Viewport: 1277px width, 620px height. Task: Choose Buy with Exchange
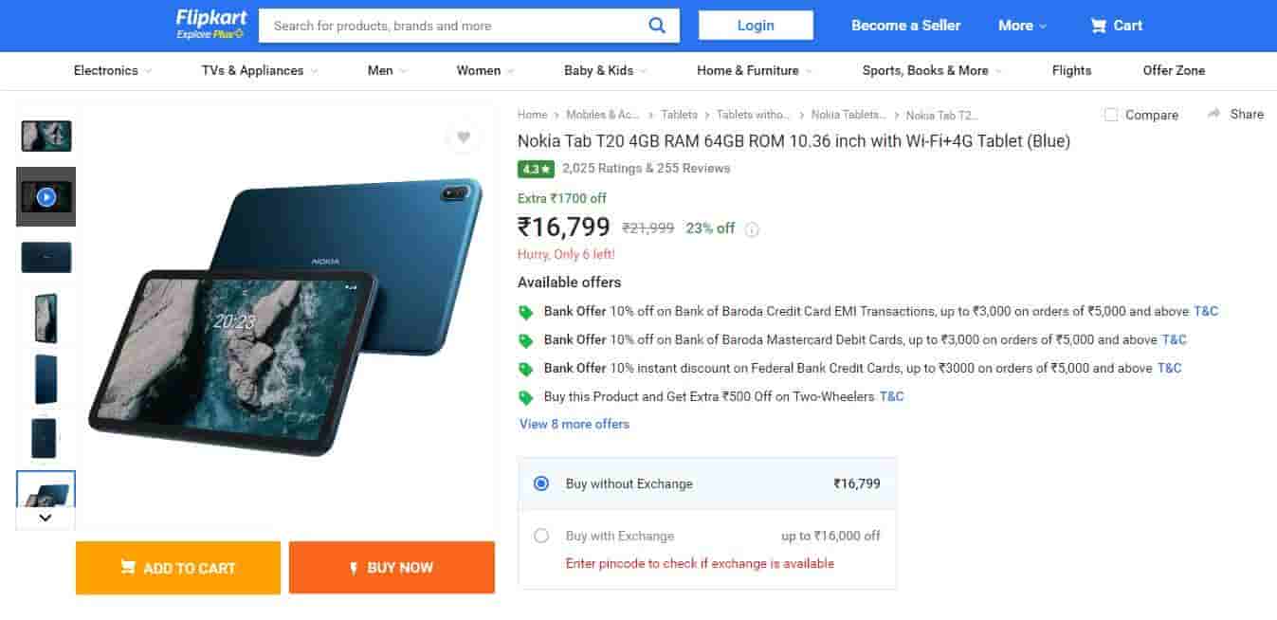541,536
